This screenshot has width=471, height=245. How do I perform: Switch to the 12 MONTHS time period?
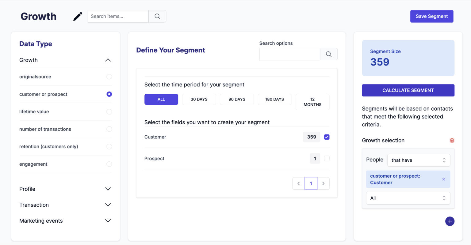(312, 102)
